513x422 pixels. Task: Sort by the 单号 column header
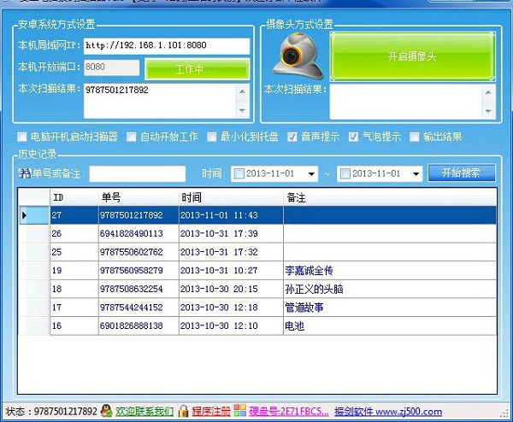[139, 197]
